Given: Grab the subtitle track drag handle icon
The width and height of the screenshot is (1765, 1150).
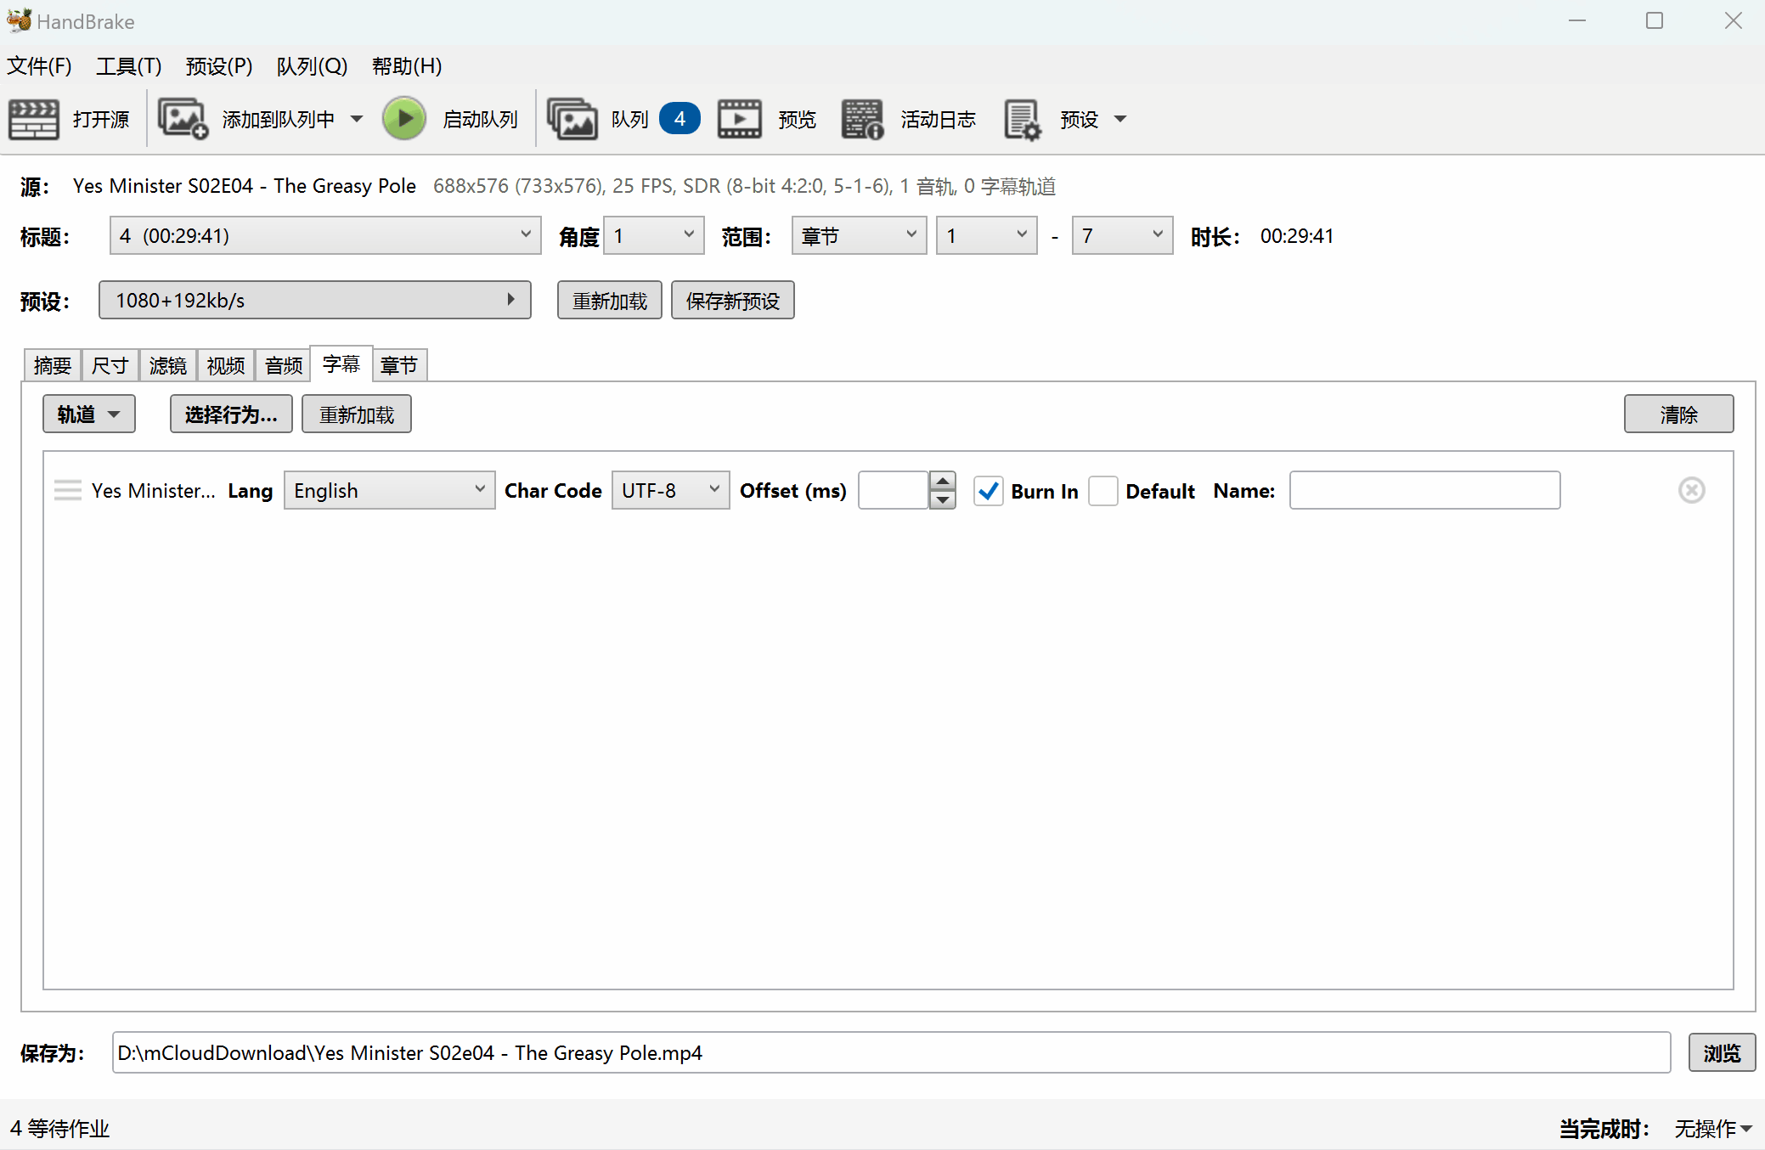Looking at the screenshot, I should point(67,490).
